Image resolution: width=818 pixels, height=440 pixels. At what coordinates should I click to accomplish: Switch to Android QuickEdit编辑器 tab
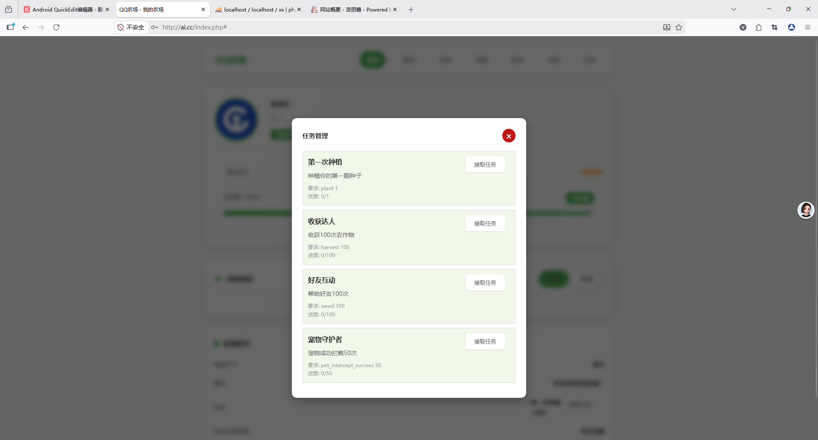pyautogui.click(x=64, y=9)
